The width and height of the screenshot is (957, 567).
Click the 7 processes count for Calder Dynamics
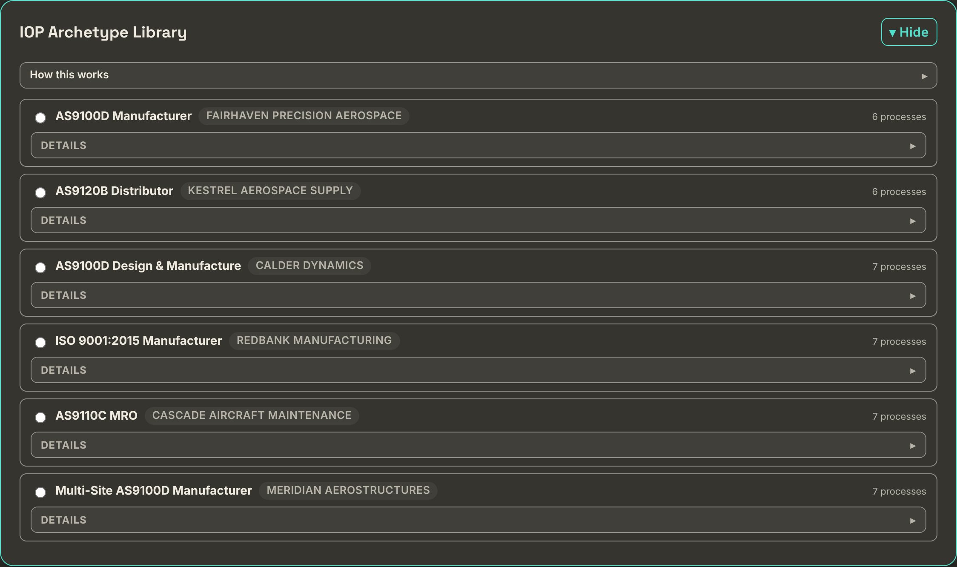899,266
